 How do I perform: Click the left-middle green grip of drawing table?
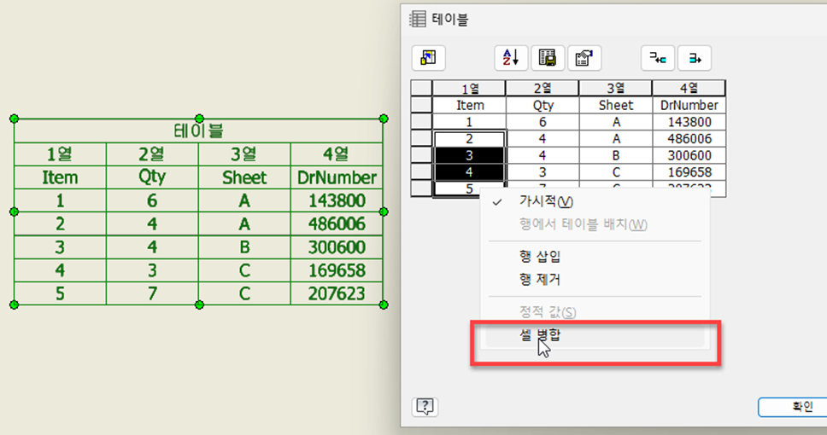pos(15,212)
